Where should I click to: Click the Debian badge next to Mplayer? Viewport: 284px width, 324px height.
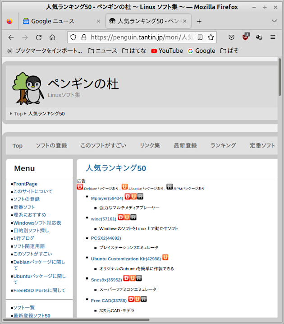click(x=128, y=196)
